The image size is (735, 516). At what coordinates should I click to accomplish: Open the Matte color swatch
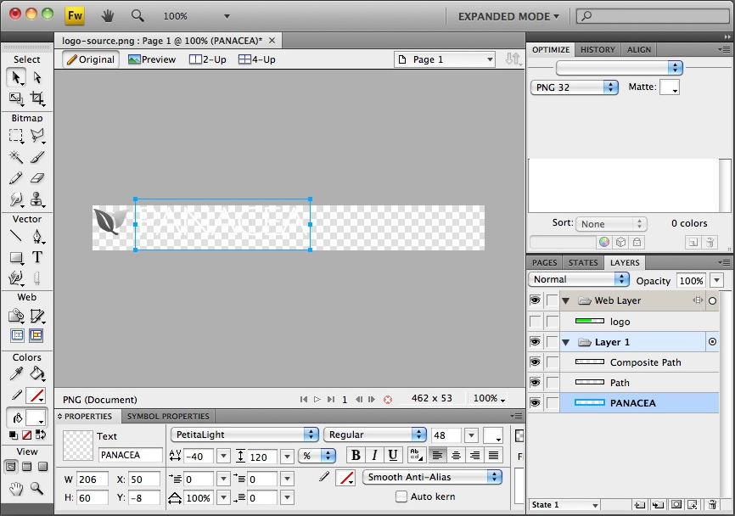[x=669, y=87]
